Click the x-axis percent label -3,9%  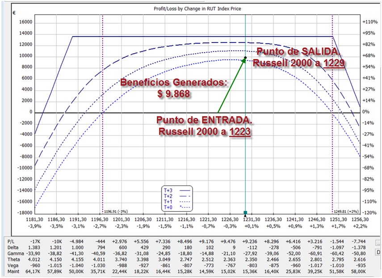tap(34, 226)
